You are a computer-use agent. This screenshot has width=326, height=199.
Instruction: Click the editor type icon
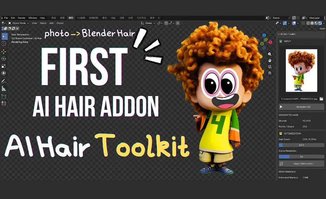pyautogui.click(x=3, y=23)
